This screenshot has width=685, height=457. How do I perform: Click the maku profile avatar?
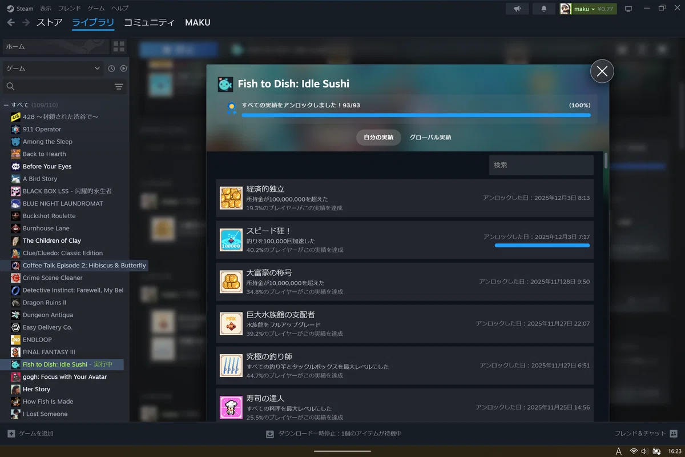tap(565, 9)
